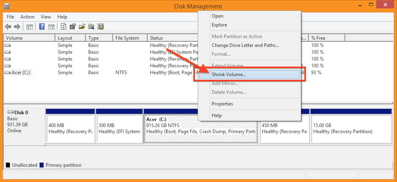This screenshot has height=182, width=397.
Task: Click the Disk Management title bar icon
Action: 7,6
